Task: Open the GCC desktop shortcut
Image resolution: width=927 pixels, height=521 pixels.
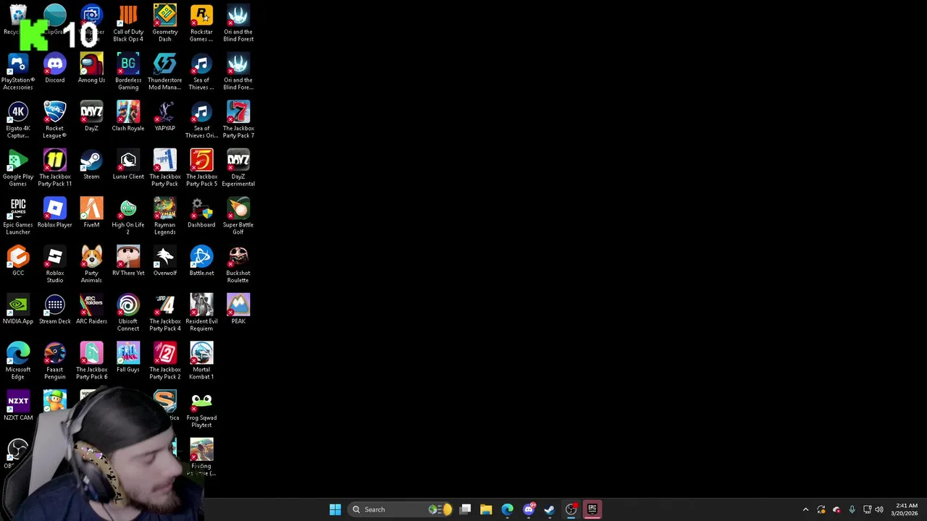Action: pyautogui.click(x=18, y=262)
